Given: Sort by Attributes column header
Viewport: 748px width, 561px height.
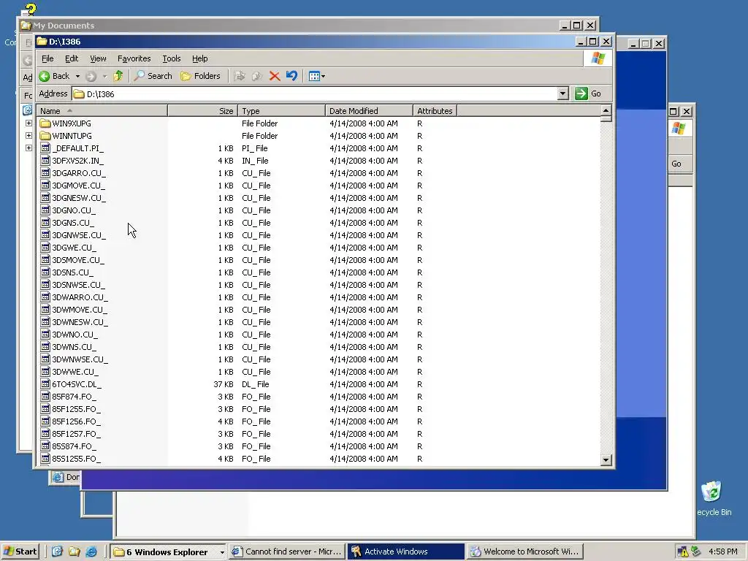Looking at the screenshot, I should point(435,111).
